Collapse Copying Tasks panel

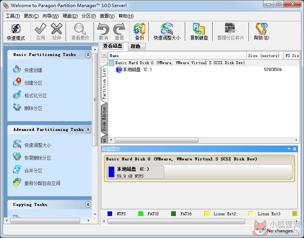coord(88,204)
